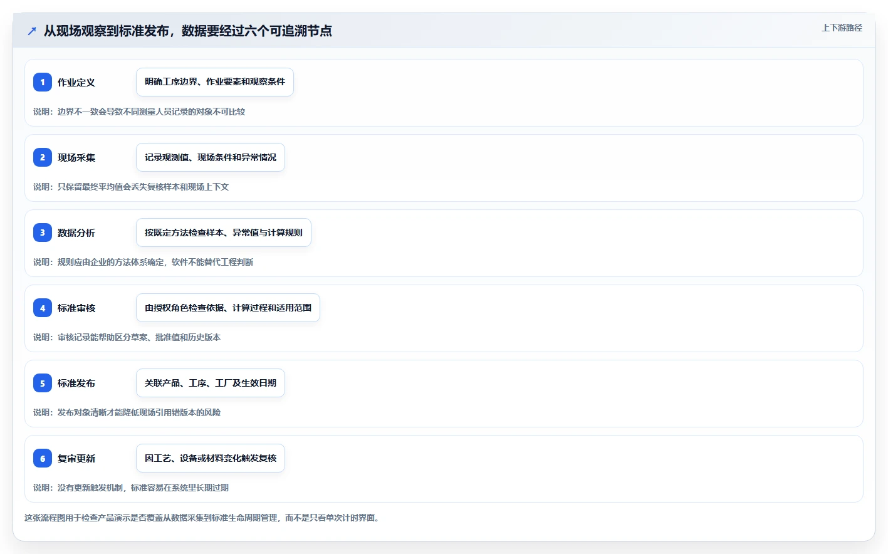Click the note about 边界不一致

click(139, 112)
